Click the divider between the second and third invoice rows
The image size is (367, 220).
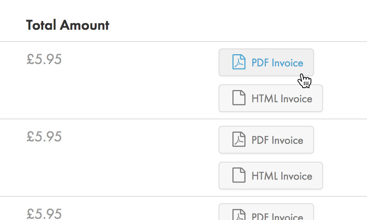pyautogui.click(x=183, y=196)
